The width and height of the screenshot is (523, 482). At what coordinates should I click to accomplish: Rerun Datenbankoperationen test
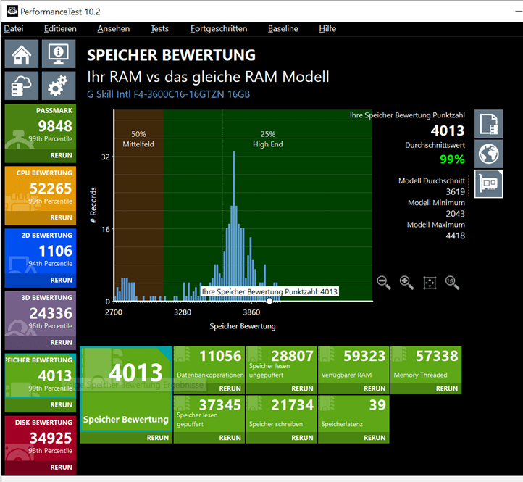[x=230, y=388]
